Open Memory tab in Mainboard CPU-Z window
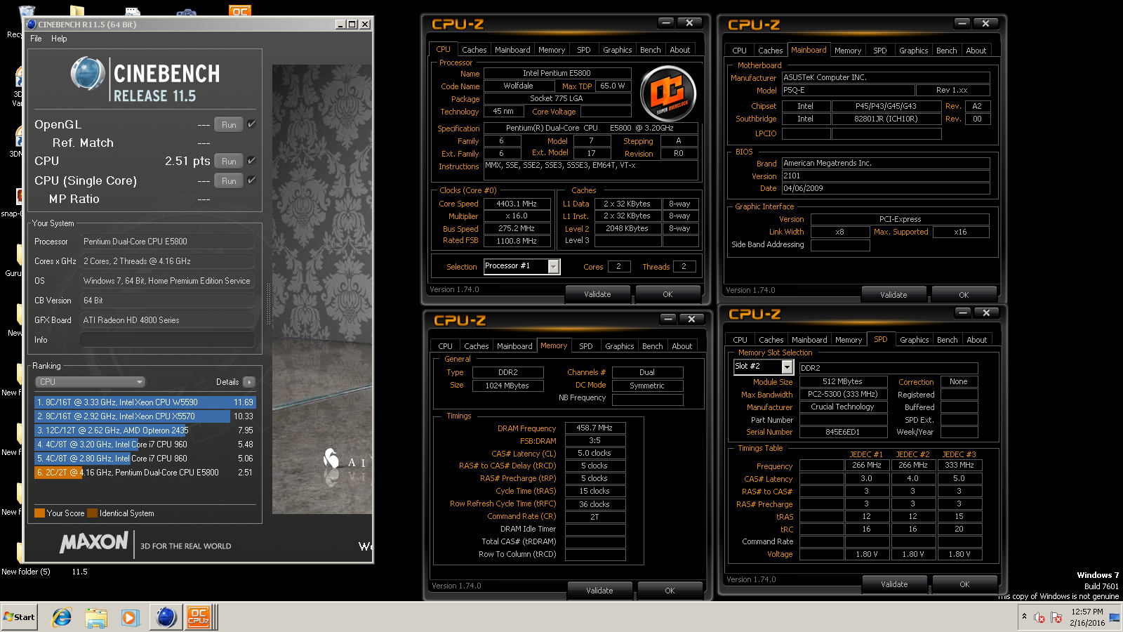The image size is (1123, 632). [x=847, y=51]
